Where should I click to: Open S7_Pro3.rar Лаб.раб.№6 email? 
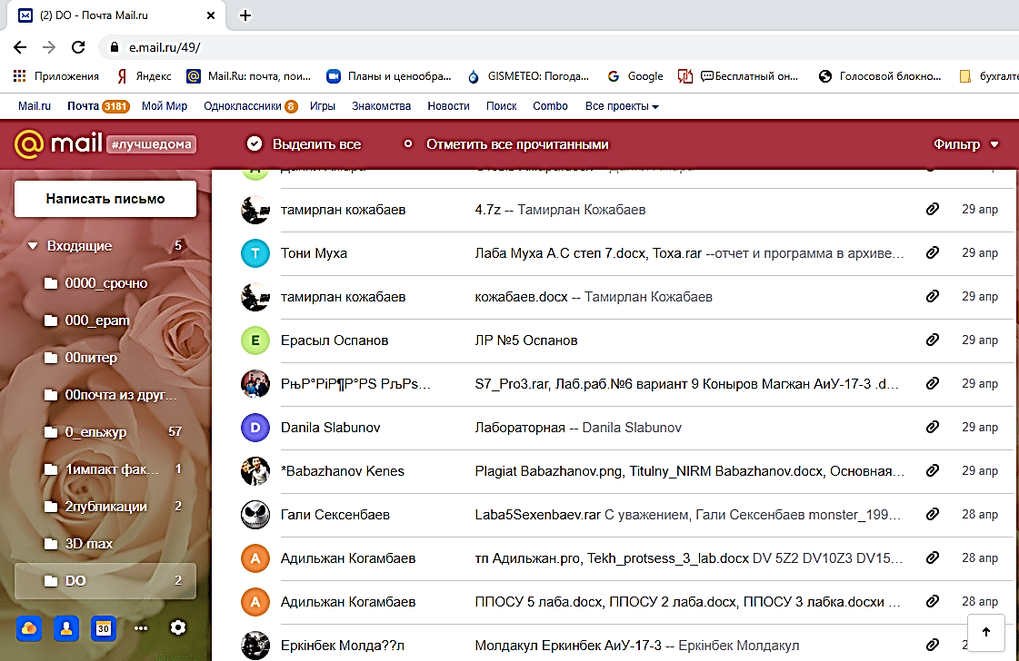tap(614, 384)
